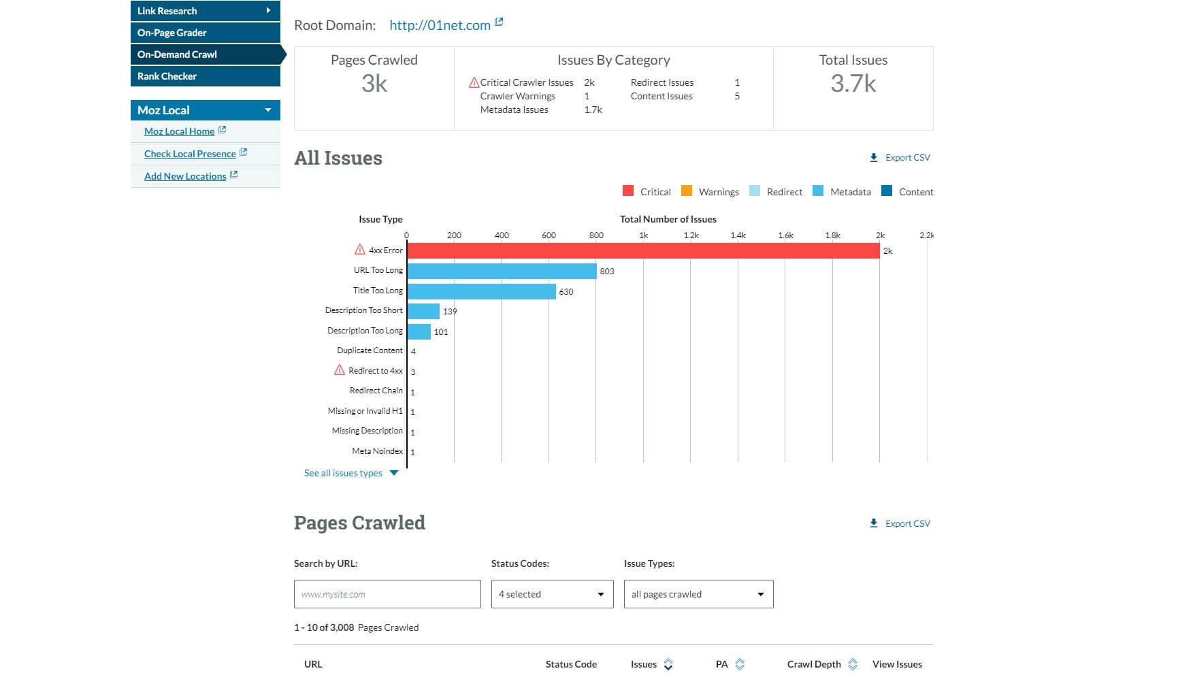Click the Content Issues category text
The image size is (1193, 673).
661,96
